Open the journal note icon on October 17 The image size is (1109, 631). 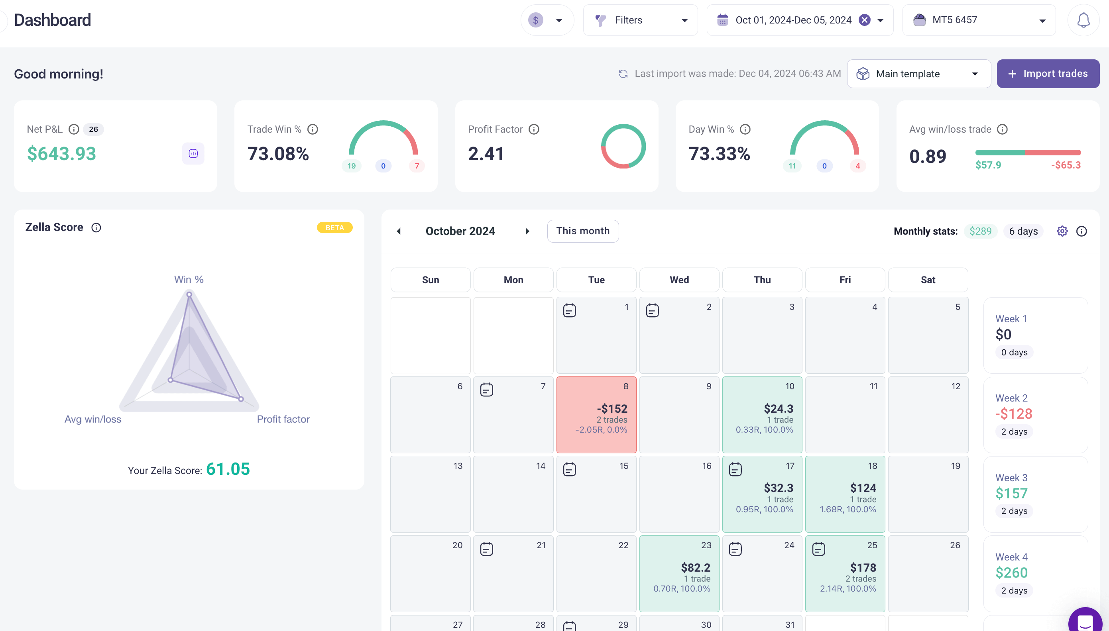tap(735, 469)
